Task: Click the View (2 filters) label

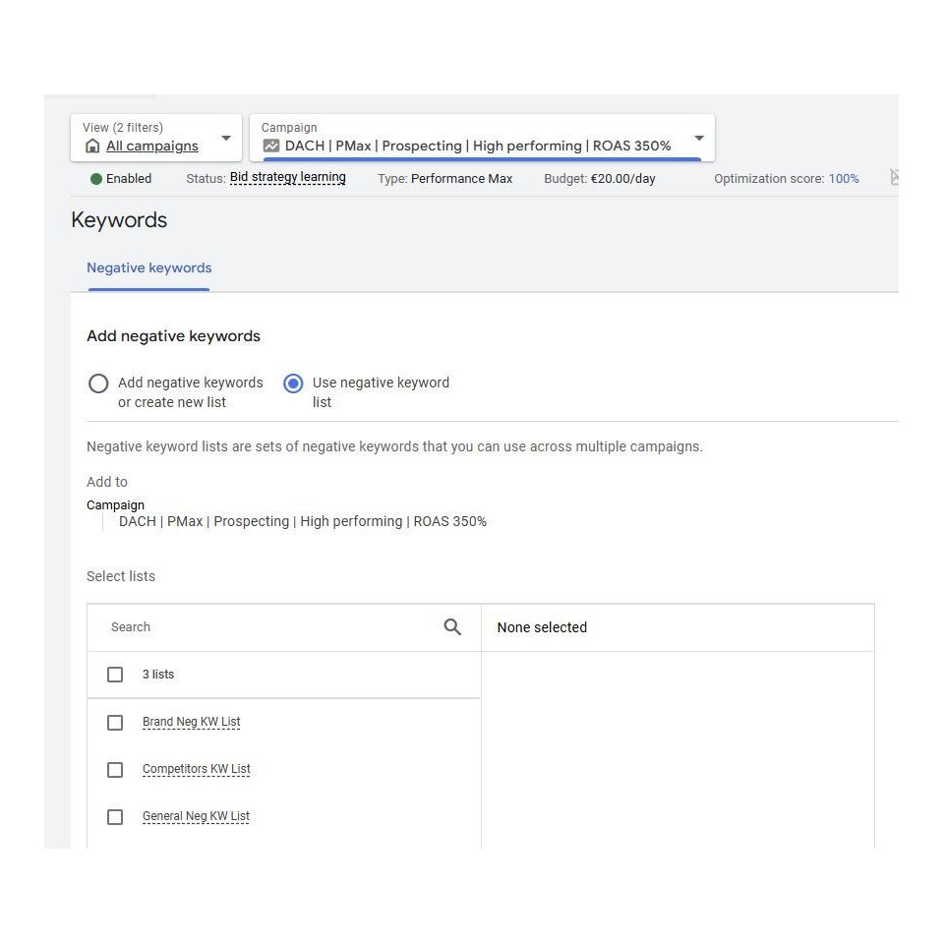Action: [x=123, y=128]
